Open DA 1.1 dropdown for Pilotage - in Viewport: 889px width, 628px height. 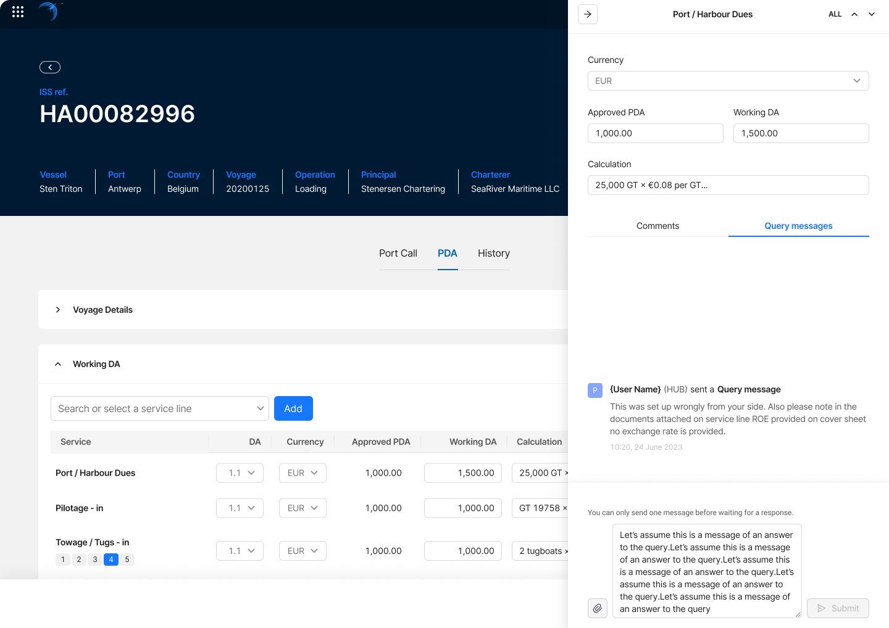240,508
